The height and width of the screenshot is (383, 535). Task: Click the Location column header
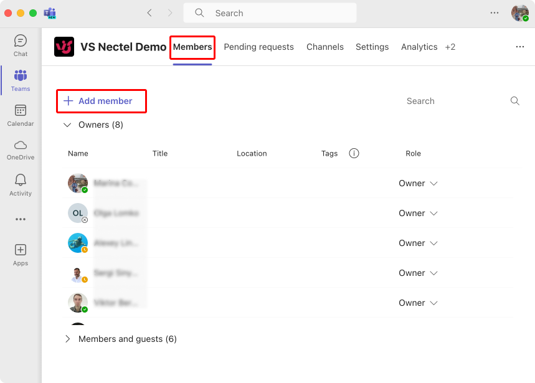pos(252,153)
